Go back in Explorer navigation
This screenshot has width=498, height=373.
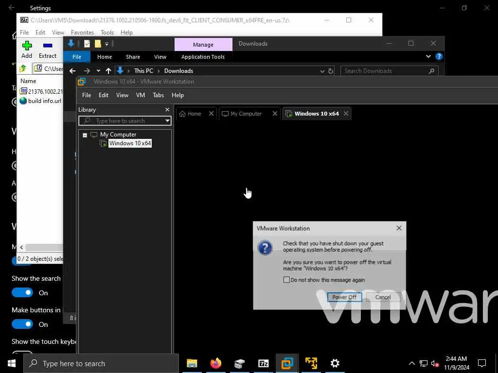(72, 71)
